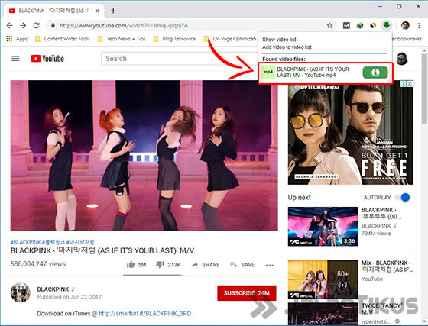Select the found BLACKPINK mp4 file entry
Image resolution: width=428 pixels, height=326 pixels.
(326, 73)
